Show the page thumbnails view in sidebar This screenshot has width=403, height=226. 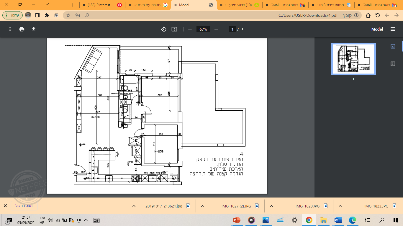[x=393, y=46]
